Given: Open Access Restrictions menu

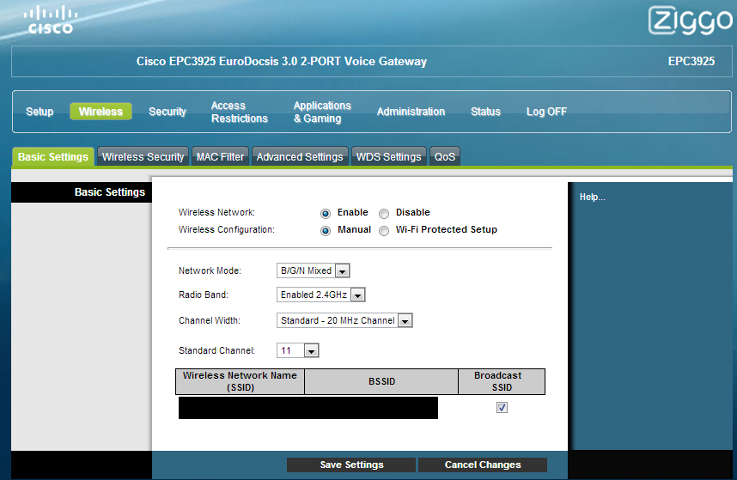Looking at the screenshot, I should 240,112.
